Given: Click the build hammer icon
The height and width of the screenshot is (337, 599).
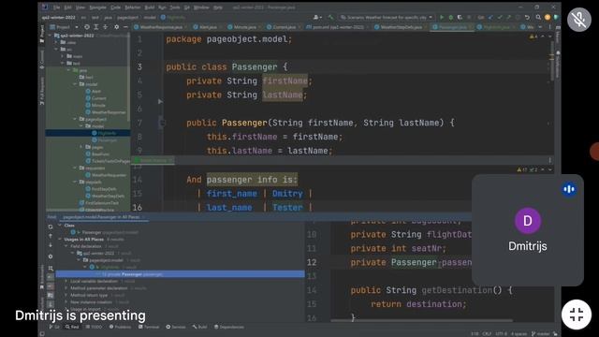Looking at the screenshot, I should pos(330,17).
